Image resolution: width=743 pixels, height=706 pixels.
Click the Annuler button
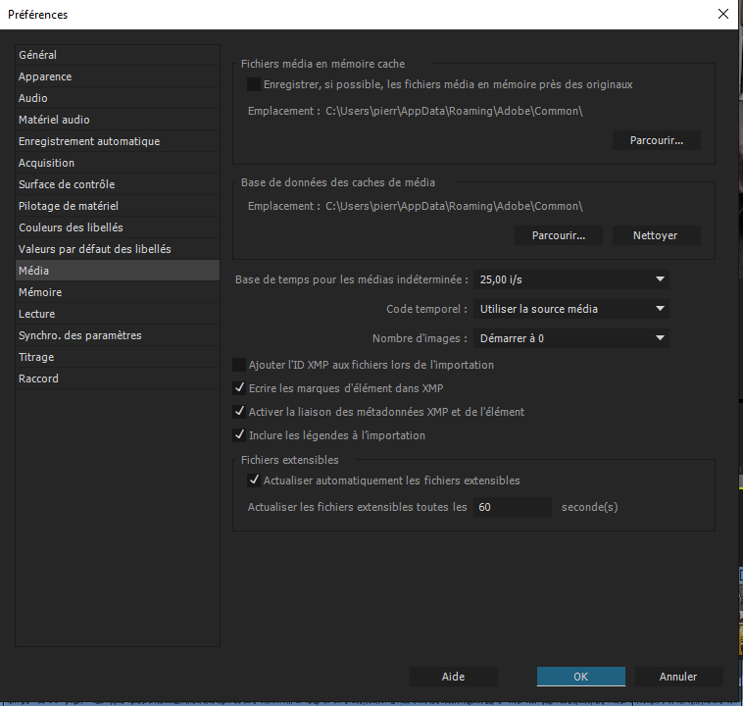tap(678, 677)
